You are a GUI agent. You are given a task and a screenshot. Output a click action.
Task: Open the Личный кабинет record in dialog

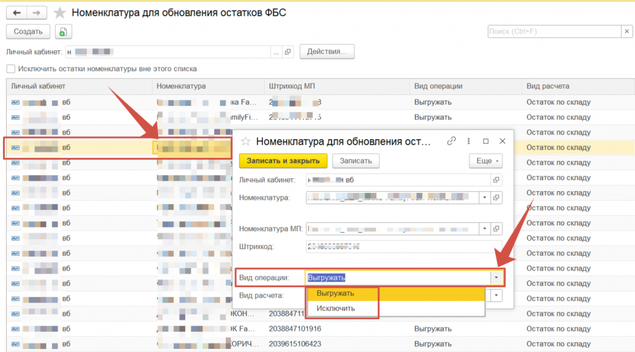pyautogui.click(x=496, y=180)
